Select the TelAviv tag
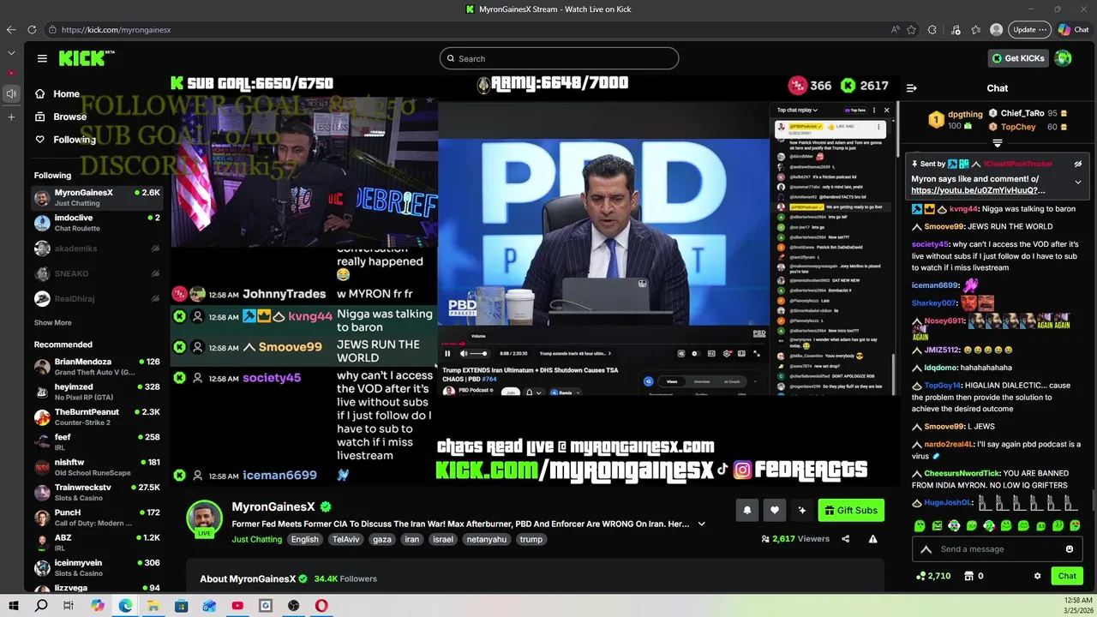Viewport: 1097px width, 617px height. (346, 539)
